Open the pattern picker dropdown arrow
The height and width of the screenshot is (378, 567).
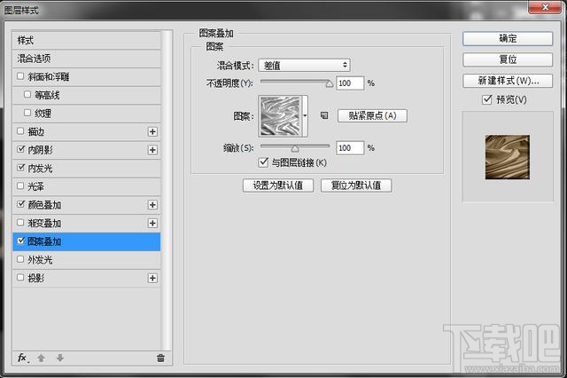[305, 116]
